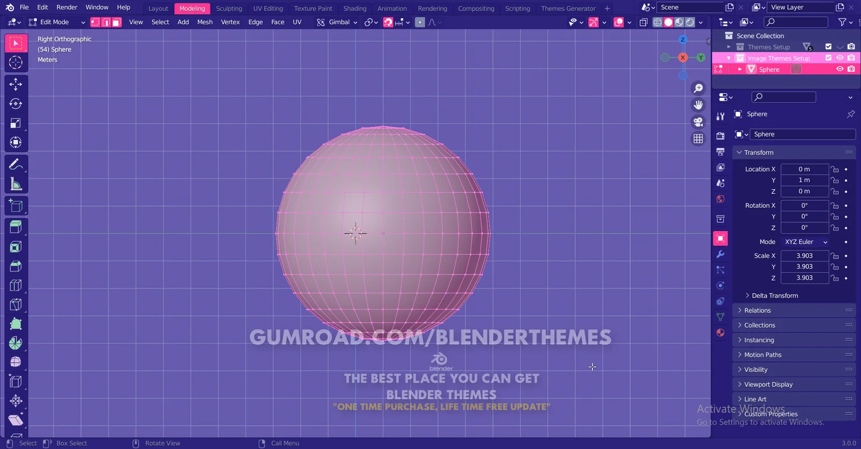
Task: Select solid viewport shading mode
Action: (668, 22)
